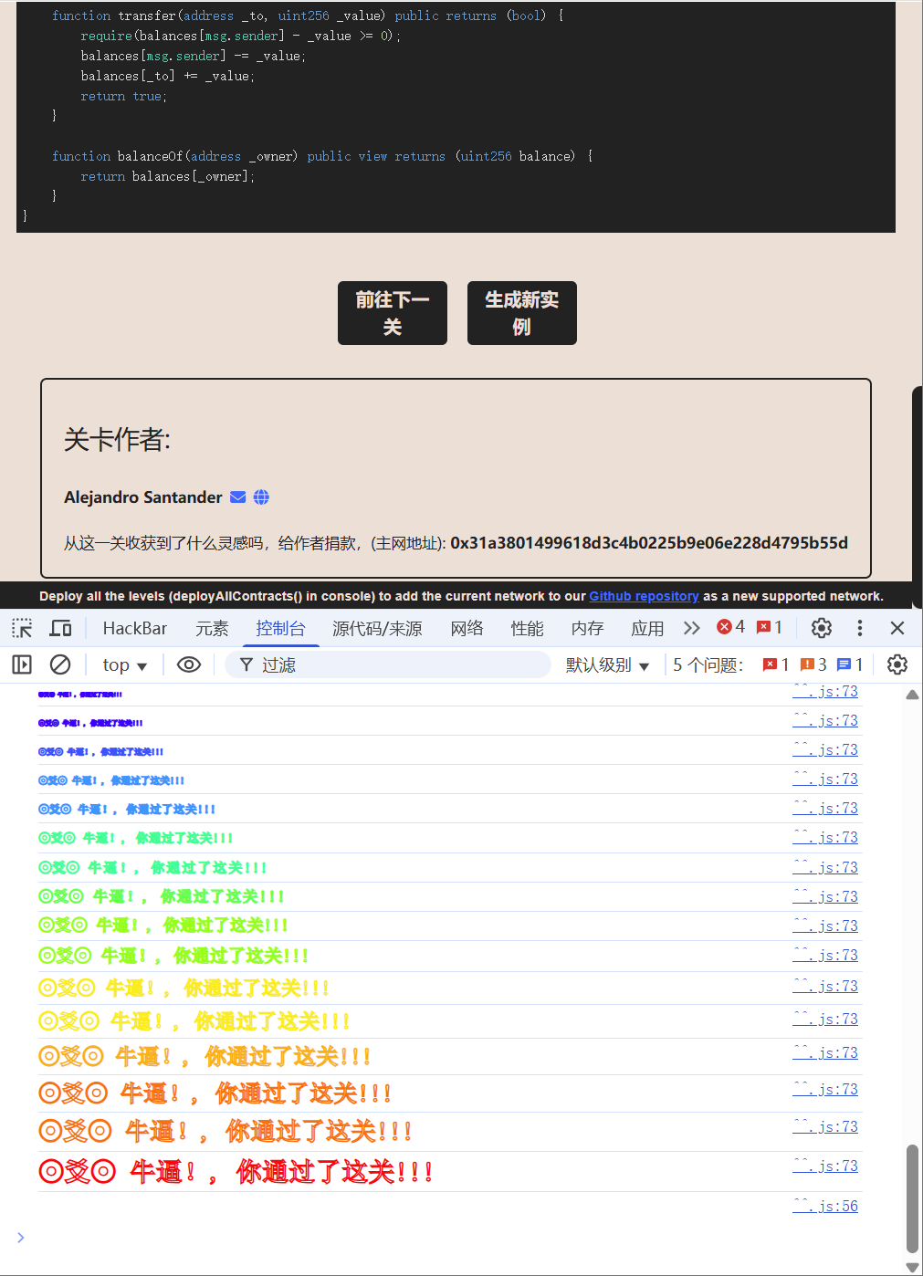Expand the top JavaScript context dropdown
This screenshot has height=1276, width=923.
124,665
